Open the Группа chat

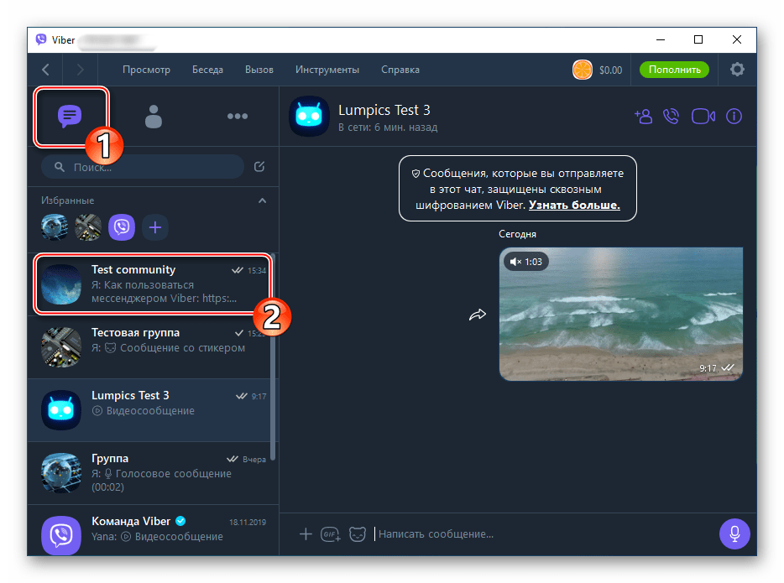click(x=149, y=473)
